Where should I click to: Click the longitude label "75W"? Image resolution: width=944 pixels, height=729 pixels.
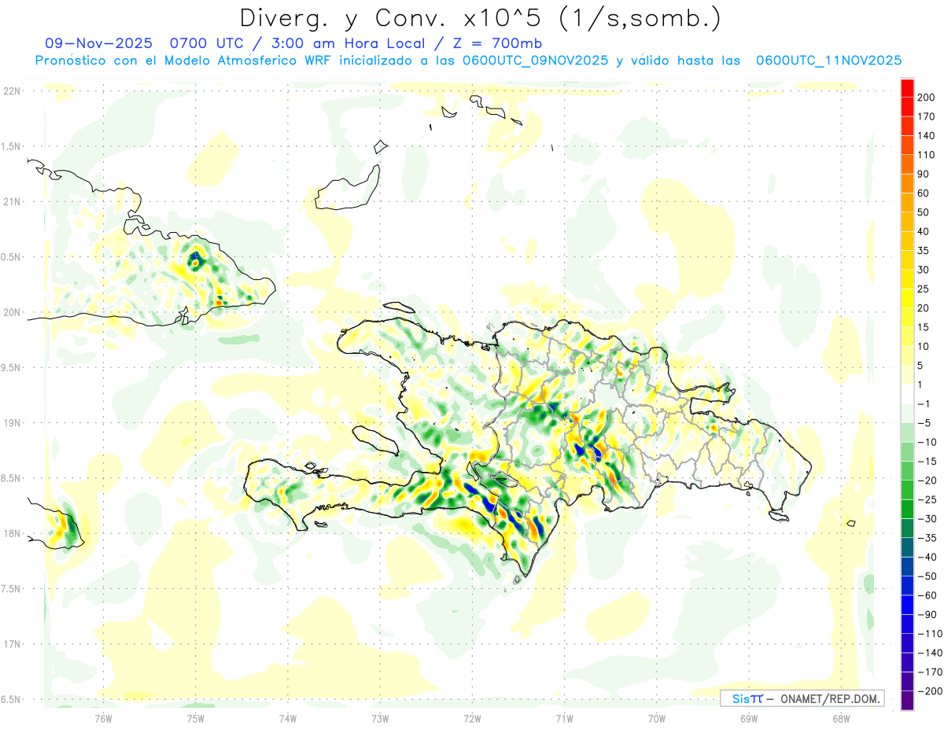click(x=195, y=719)
